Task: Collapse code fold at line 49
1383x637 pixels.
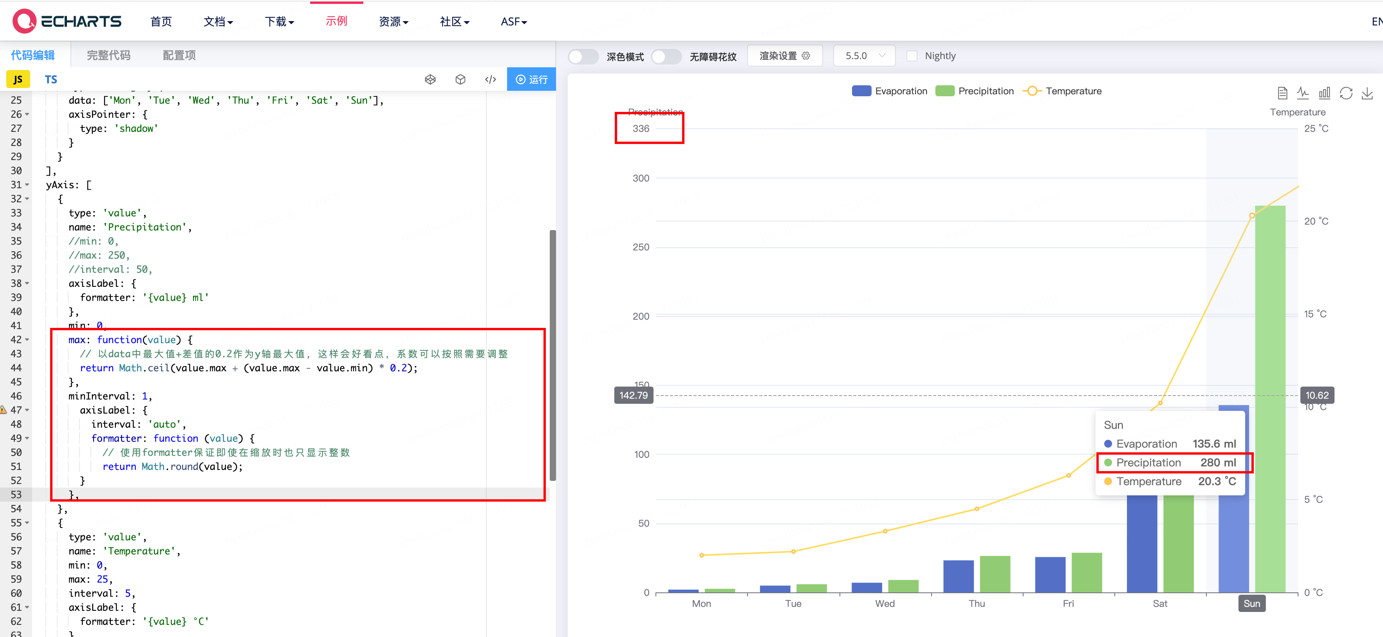Action: [x=27, y=439]
